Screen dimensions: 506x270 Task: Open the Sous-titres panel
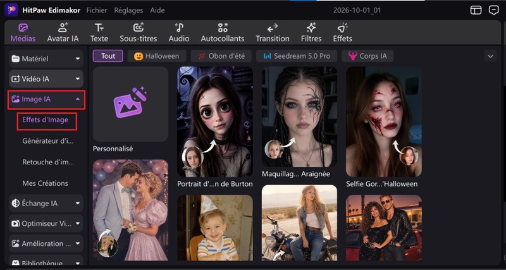pyautogui.click(x=138, y=33)
